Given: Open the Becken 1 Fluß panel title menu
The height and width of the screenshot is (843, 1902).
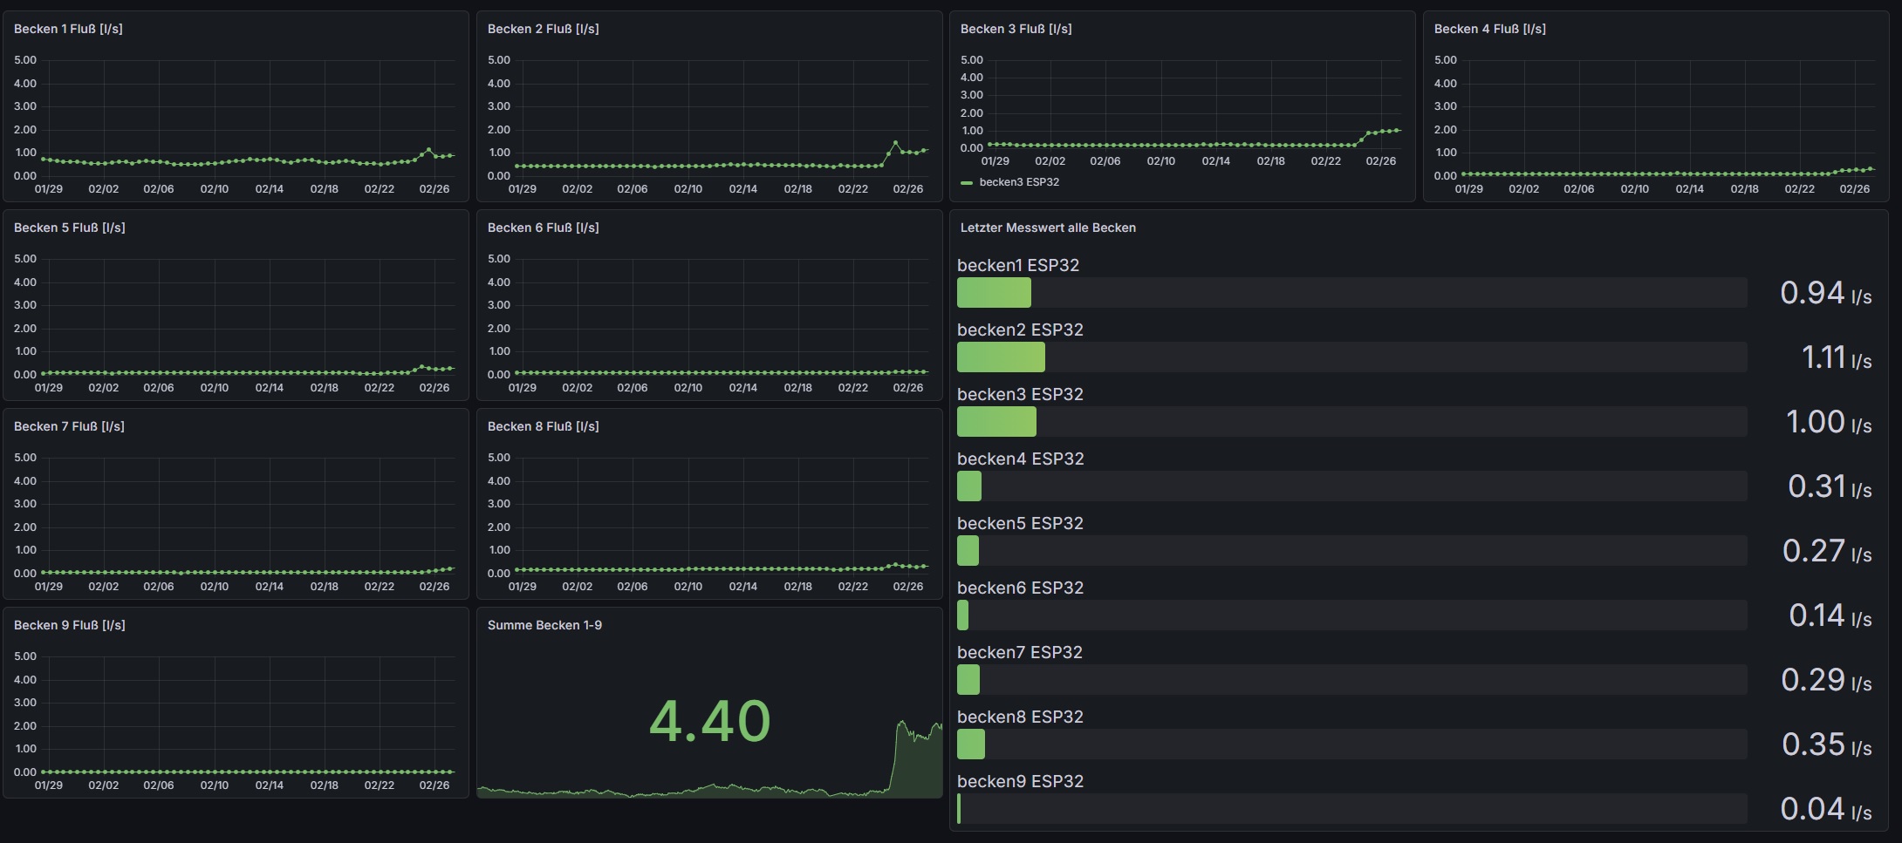Looking at the screenshot, I should pos(68,29).
